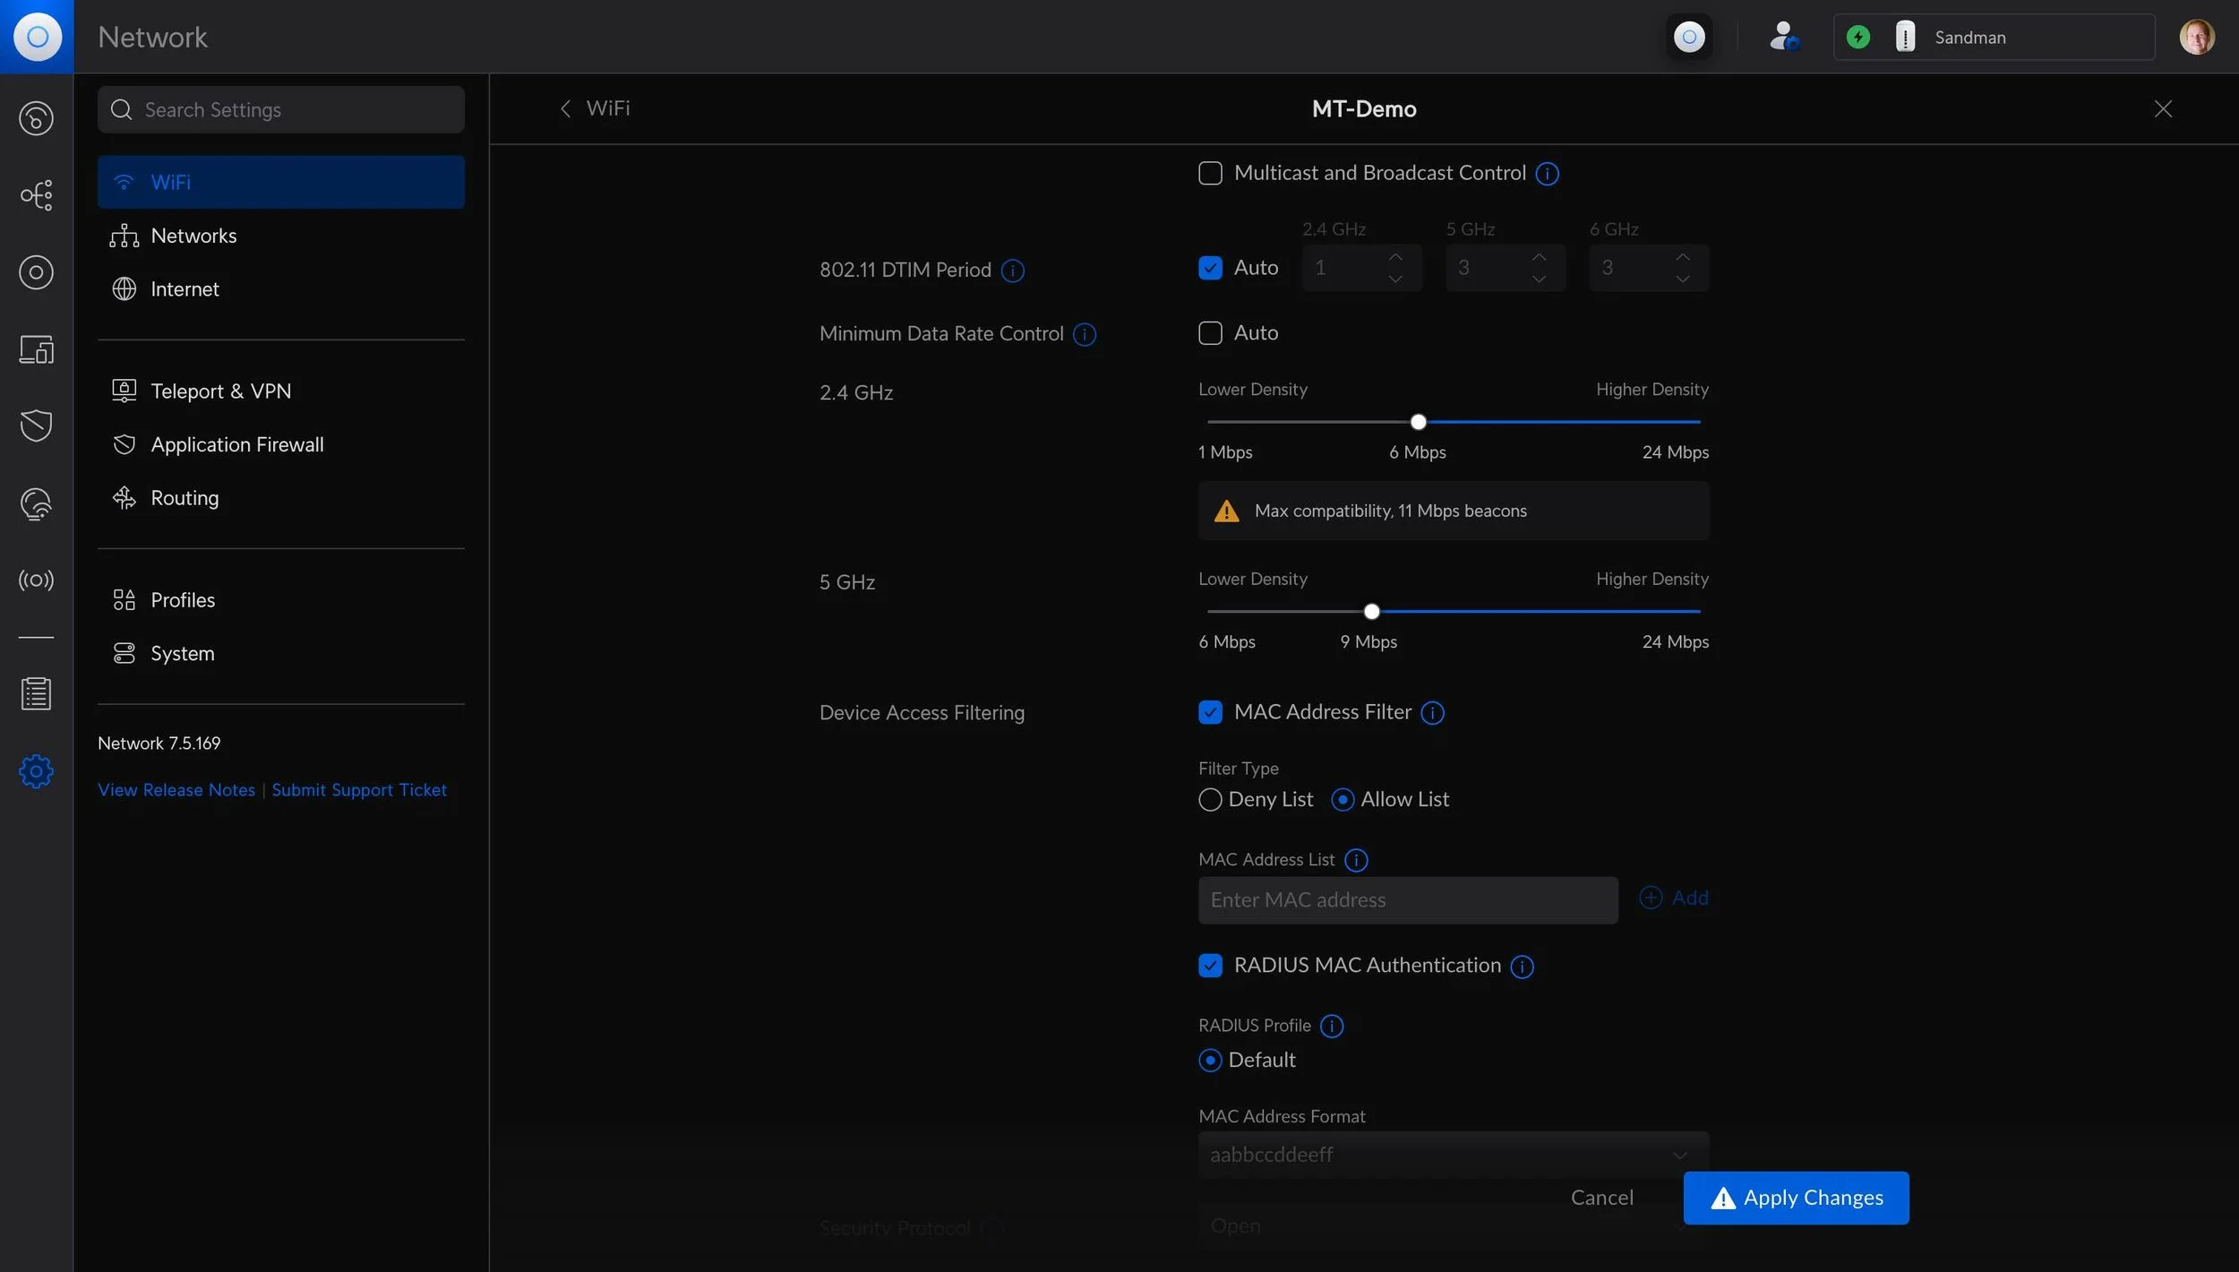Uncheck Auto for 802.11 DTIM Period

click(x=1209, y=267)
